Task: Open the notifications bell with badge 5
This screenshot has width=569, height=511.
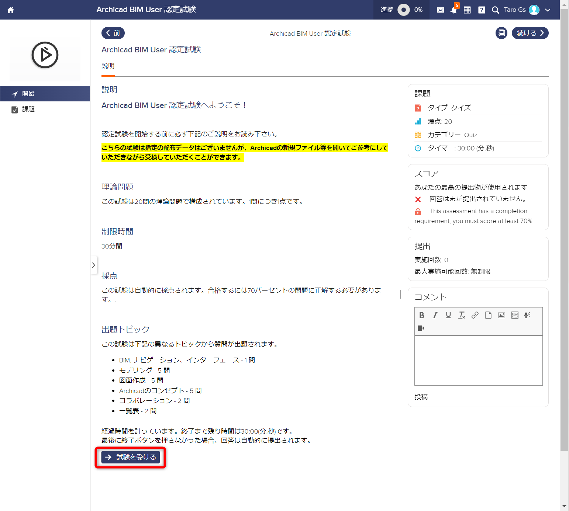Action: coord(454,10)
